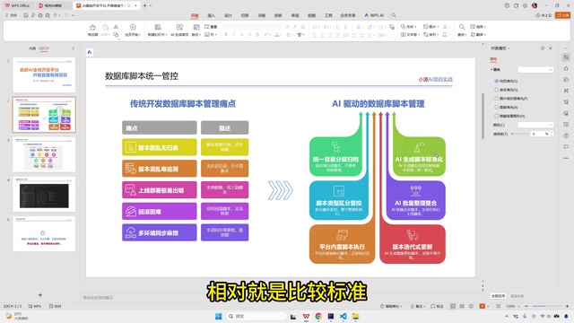Open Visual Studio Code from taskbar
This screenshot has width=574, height=323.
[x=343, y=316]
